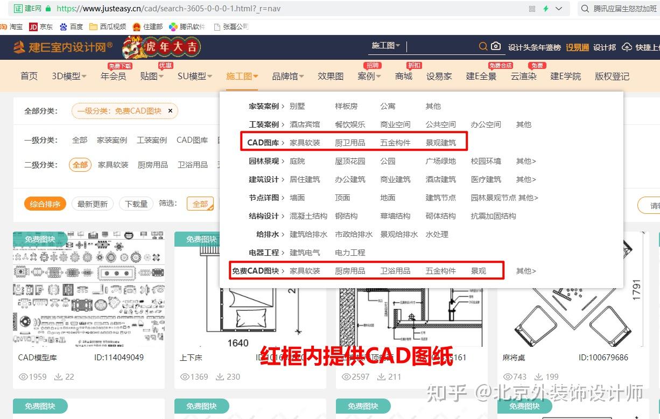Screen dimensions: 660x419
Task: Open 设计头条年鉴榜 header link
Action: [x=535, y=47]
